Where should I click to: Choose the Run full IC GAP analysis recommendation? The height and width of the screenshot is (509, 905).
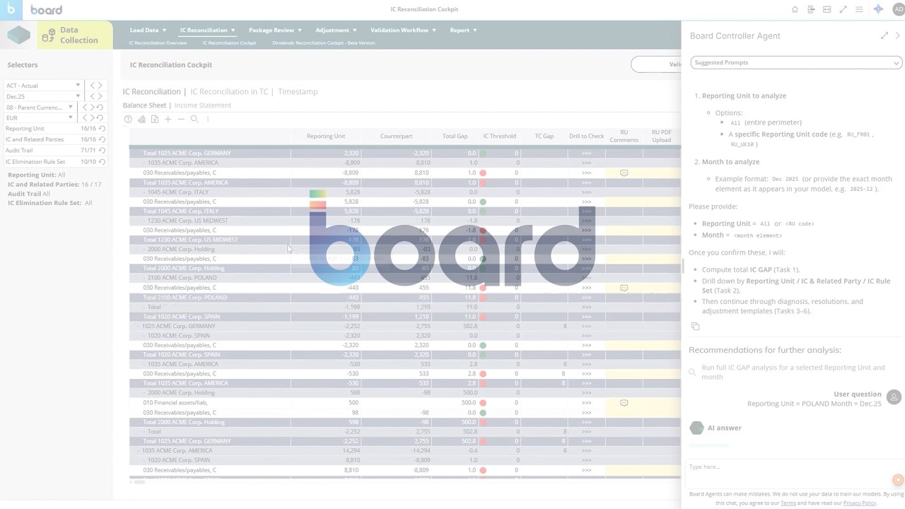click(793, 372)
